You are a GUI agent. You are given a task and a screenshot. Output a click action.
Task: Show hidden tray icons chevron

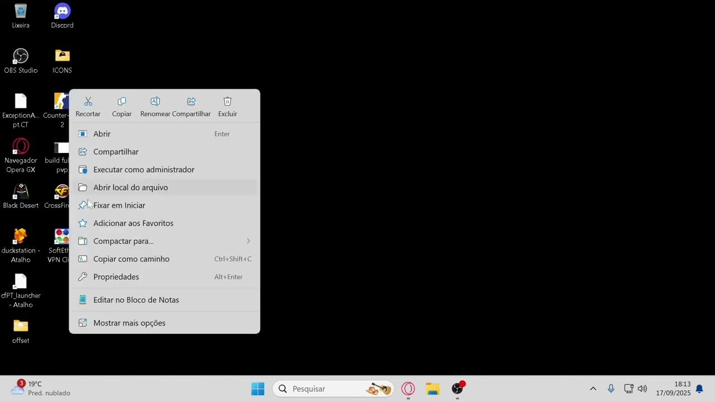pos(593,389)
